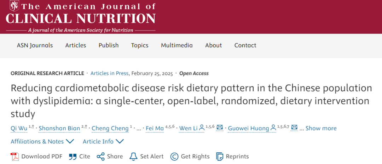Open the ASN Journals menu
This screenshot has height=164, width=382.
pyautogui.click(x=35, y=45)
